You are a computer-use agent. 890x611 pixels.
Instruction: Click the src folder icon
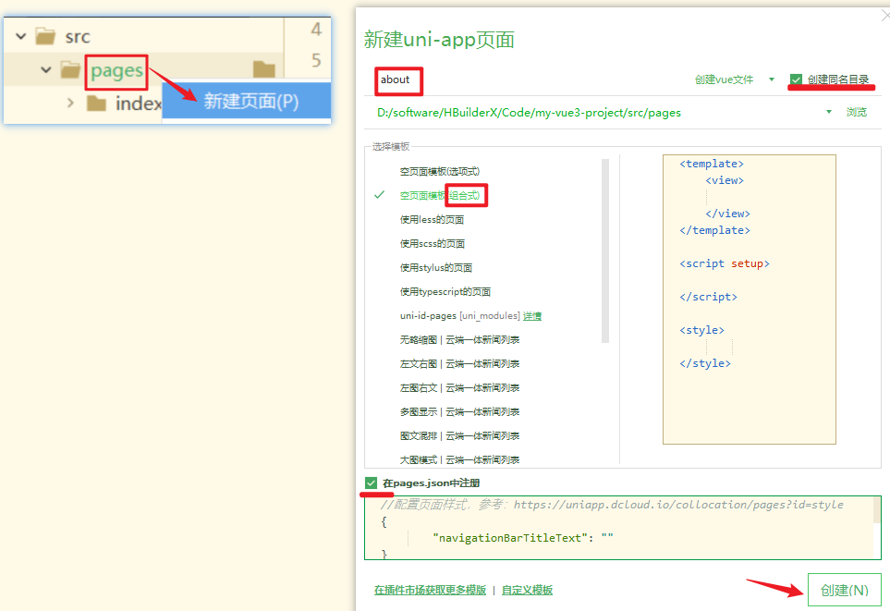point(45,35)
